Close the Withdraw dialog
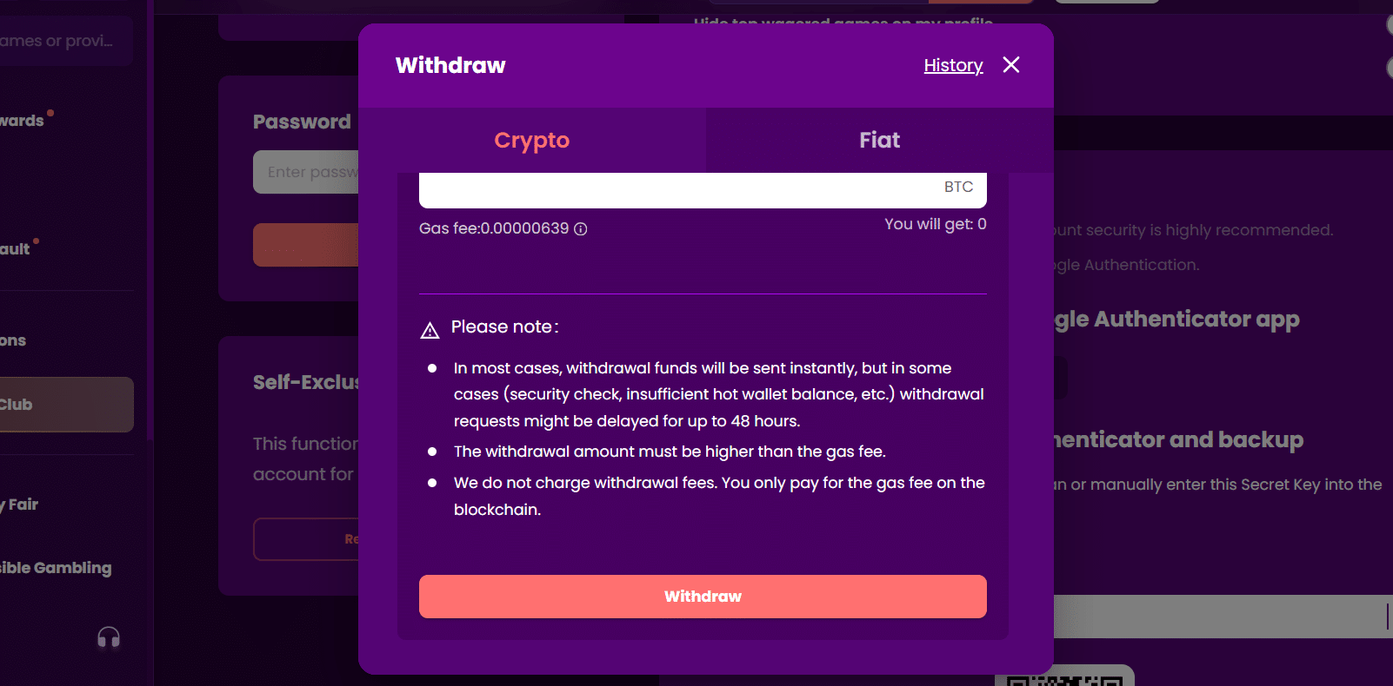 (x=1011, y=64)
